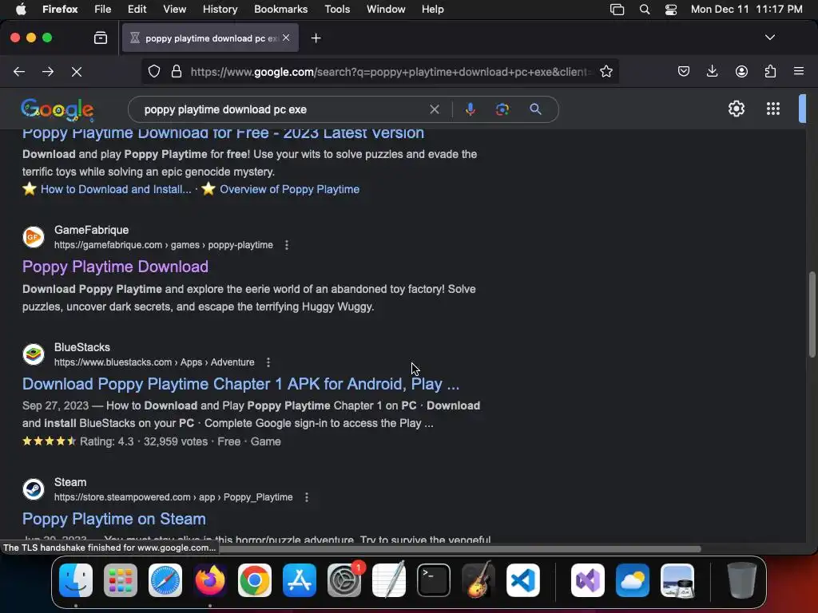Open GameFabrique result options menu
Screen dimensions: 818x613
coord(287,245)
